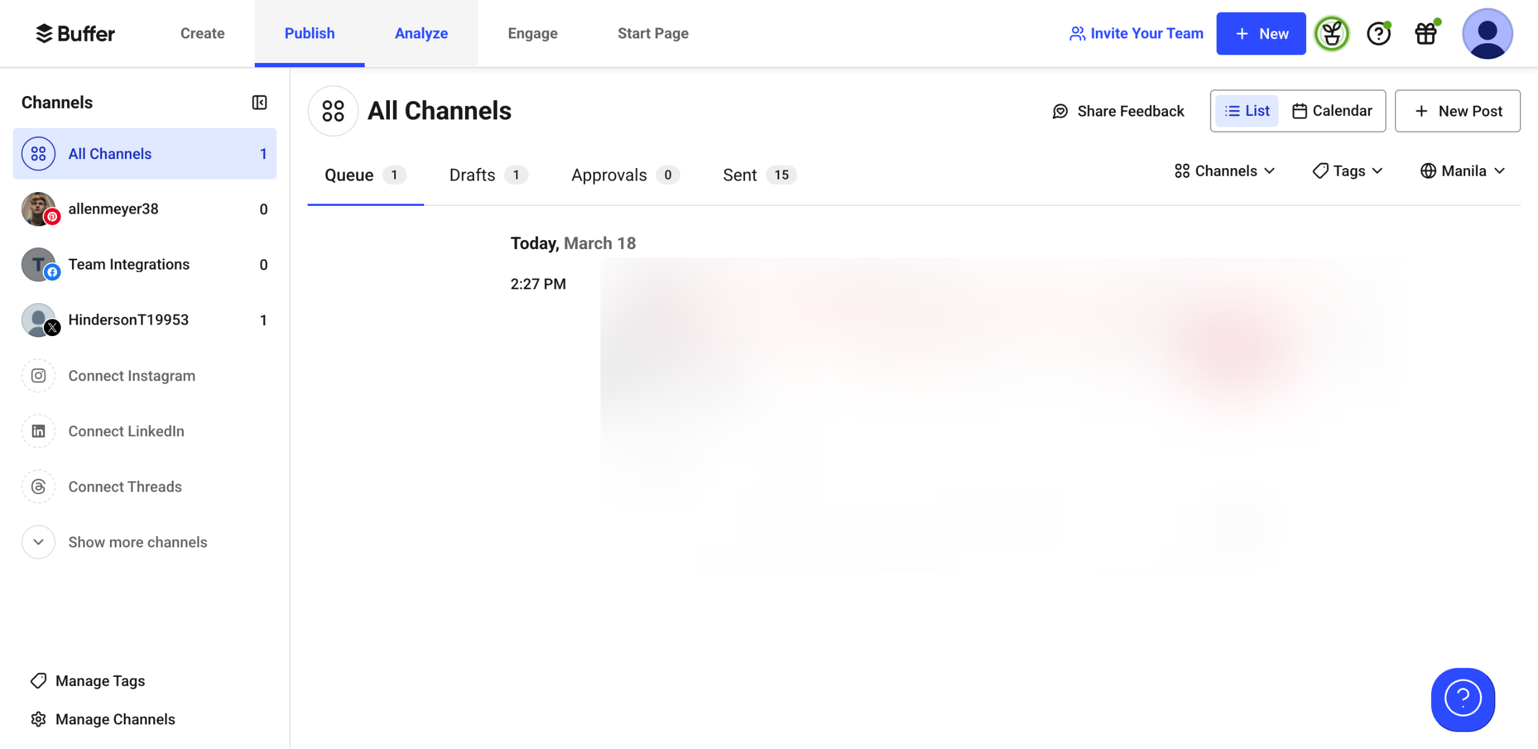Click Invite Your Team link
The width and height of the screenshot is (1538, 749).
click(x=1136, y=34)
